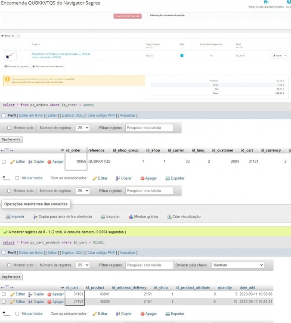The image size is (291, 323).
Task: Click the pencil Editar icon in order 18955 row
Action: 12,161
